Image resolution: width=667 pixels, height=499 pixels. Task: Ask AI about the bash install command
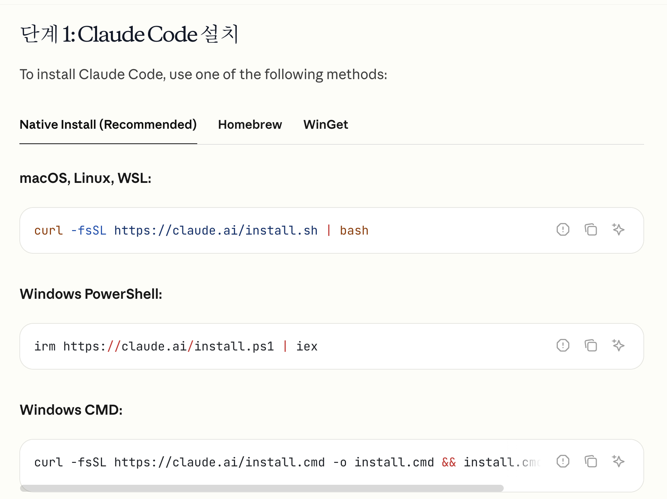618,230
